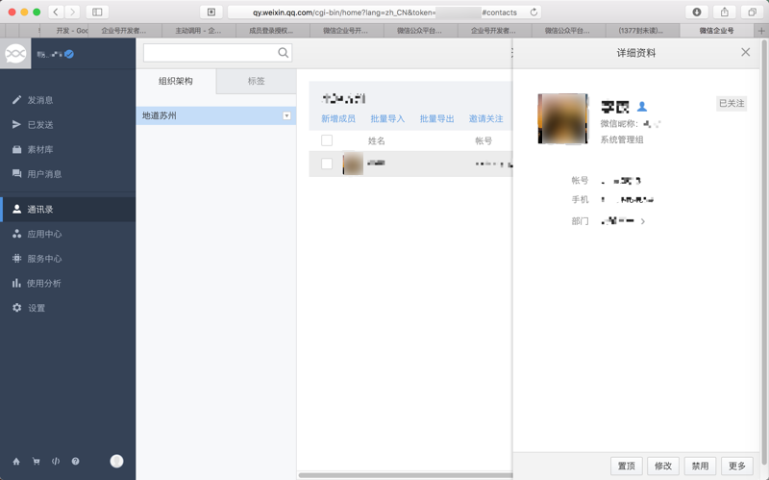Open Safari's downloads button
This screenshot has width=769, height=480.
[696, 12]
